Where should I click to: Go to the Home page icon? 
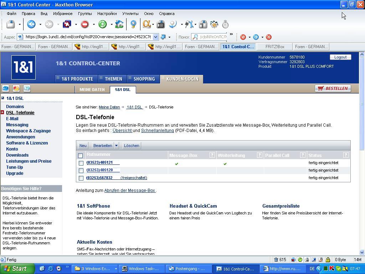pyautogui.click(x=119, y=24)
